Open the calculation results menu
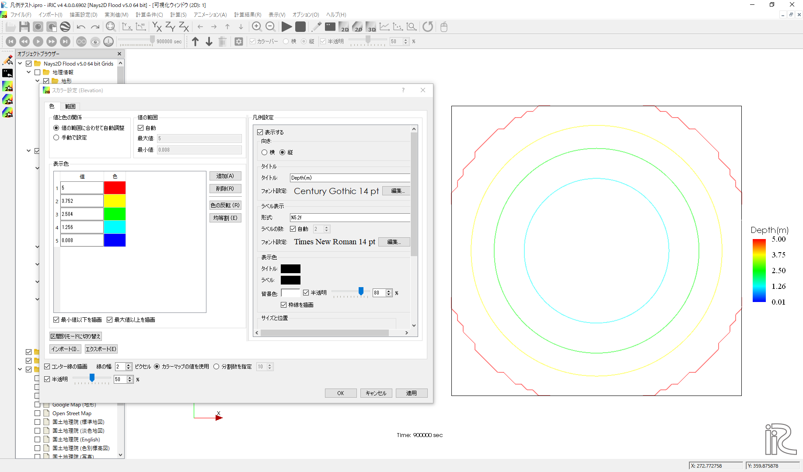Viewport: 803px width, 472px height. click(247, 15)
